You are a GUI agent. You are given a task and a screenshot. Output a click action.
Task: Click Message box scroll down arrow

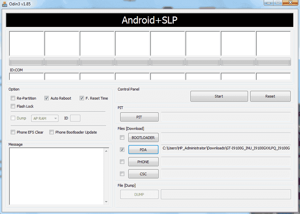(106, 202)
